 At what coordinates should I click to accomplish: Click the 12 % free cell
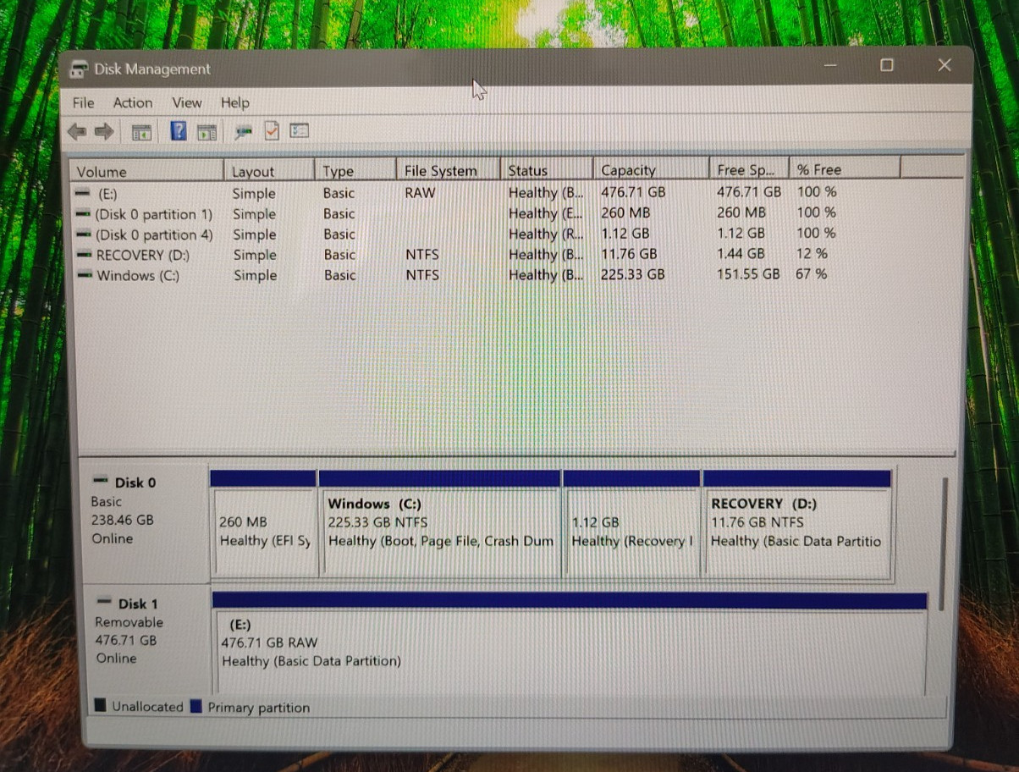(x=812, y=253)
